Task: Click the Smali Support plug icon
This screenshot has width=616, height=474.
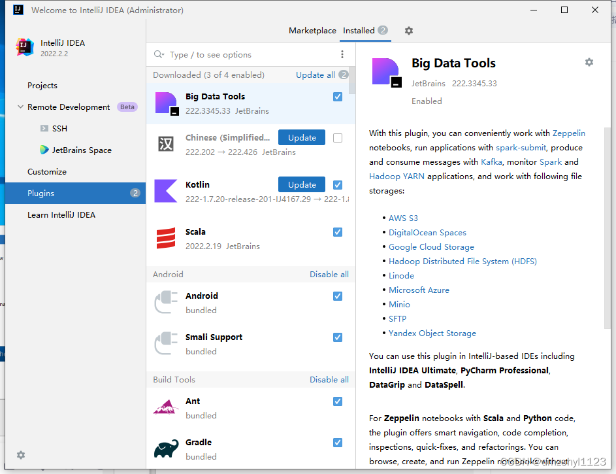Action: 166,343
